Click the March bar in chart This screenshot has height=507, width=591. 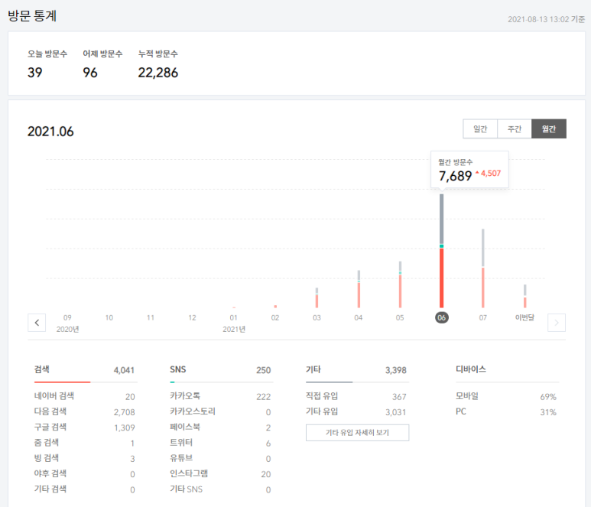317,297
